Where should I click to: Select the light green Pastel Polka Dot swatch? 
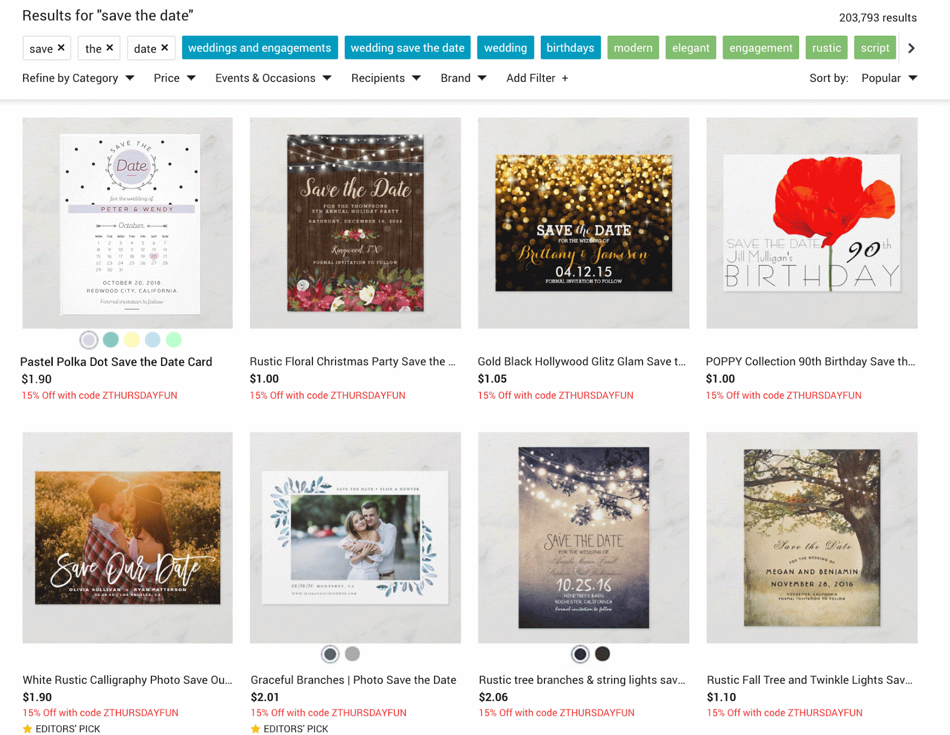pos(173,340)
